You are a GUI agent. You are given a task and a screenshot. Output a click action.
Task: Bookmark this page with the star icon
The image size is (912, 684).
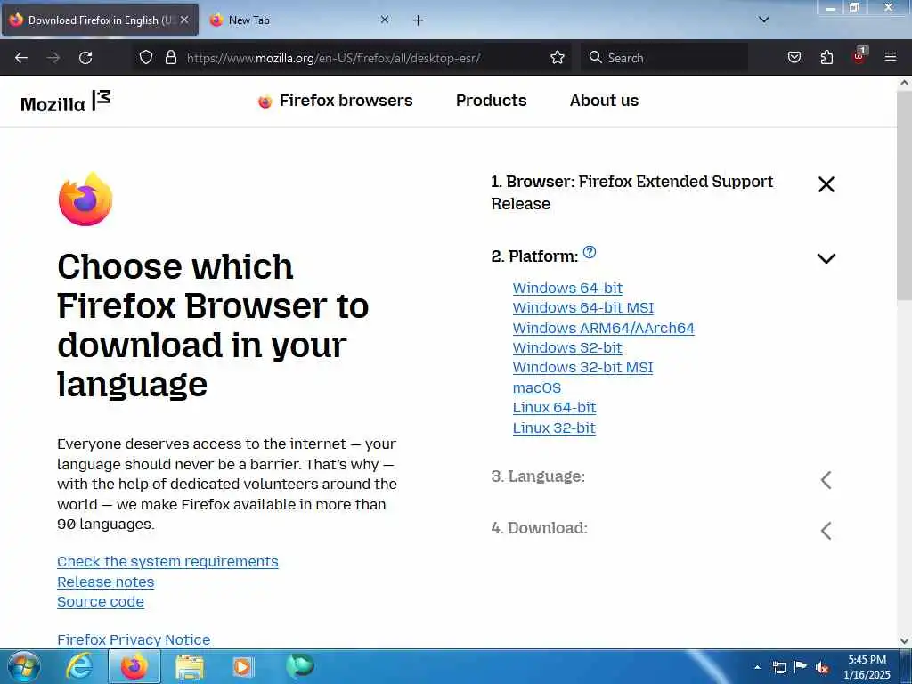(558, 57)
